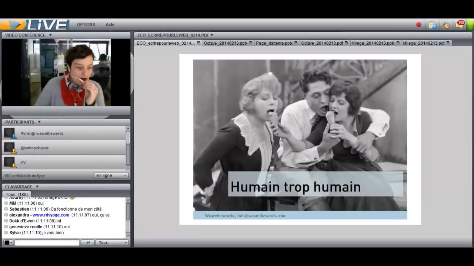Image resolution: width=474 pixels, height=266 pixels.
Task: Click the raise hand icon
Action: point(446,25)
